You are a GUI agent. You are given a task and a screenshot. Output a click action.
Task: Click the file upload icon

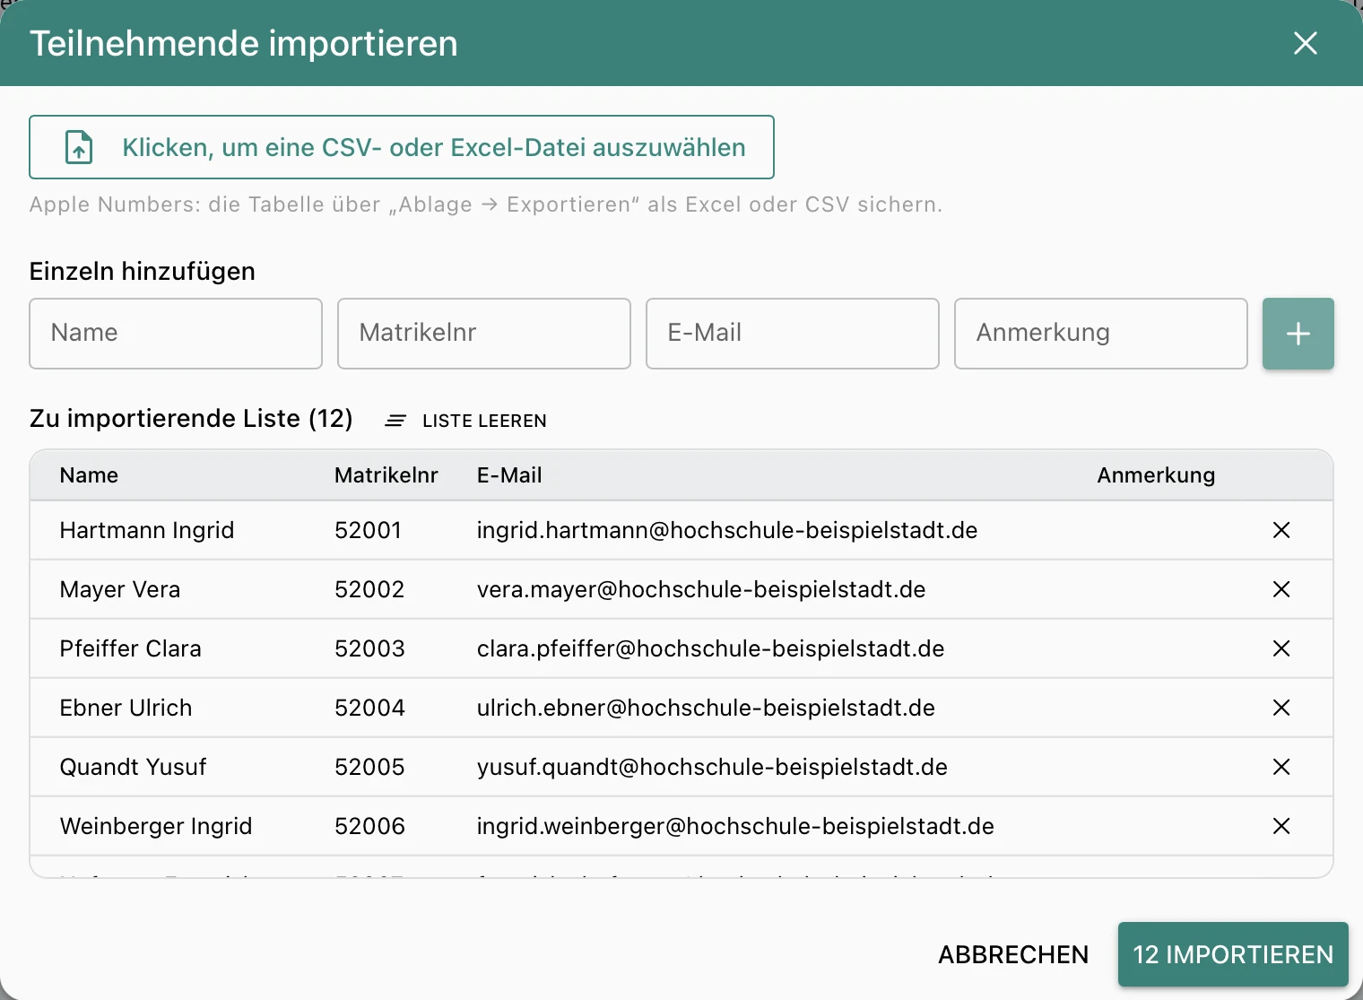click(x=79, y=147)
